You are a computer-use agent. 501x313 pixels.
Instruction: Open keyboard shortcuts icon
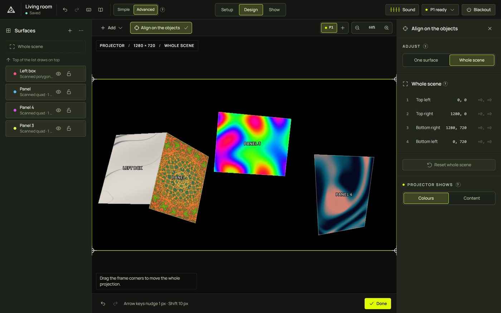(x=89, y=10)
